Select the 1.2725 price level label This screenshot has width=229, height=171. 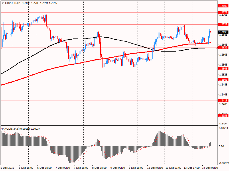(x=223, y=25)
